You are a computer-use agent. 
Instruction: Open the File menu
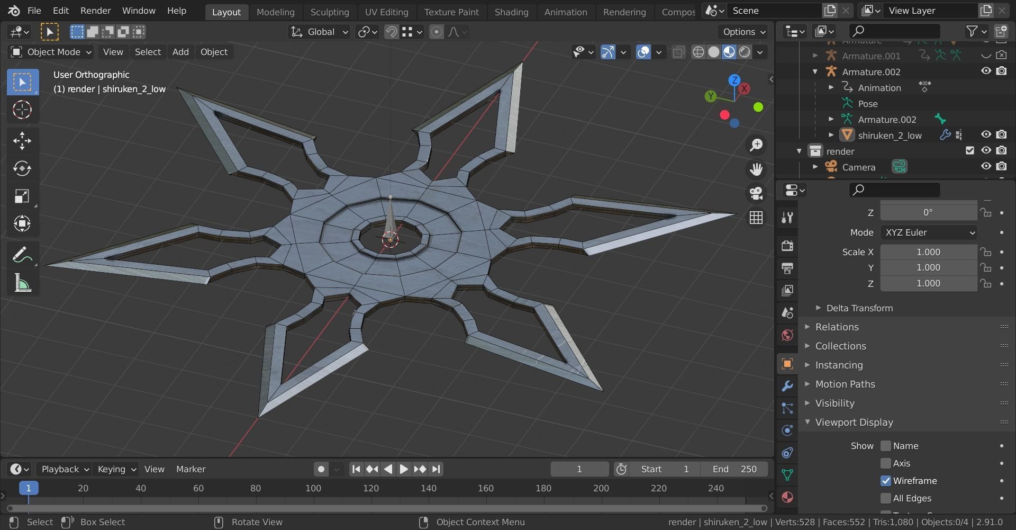coord(34,11)
